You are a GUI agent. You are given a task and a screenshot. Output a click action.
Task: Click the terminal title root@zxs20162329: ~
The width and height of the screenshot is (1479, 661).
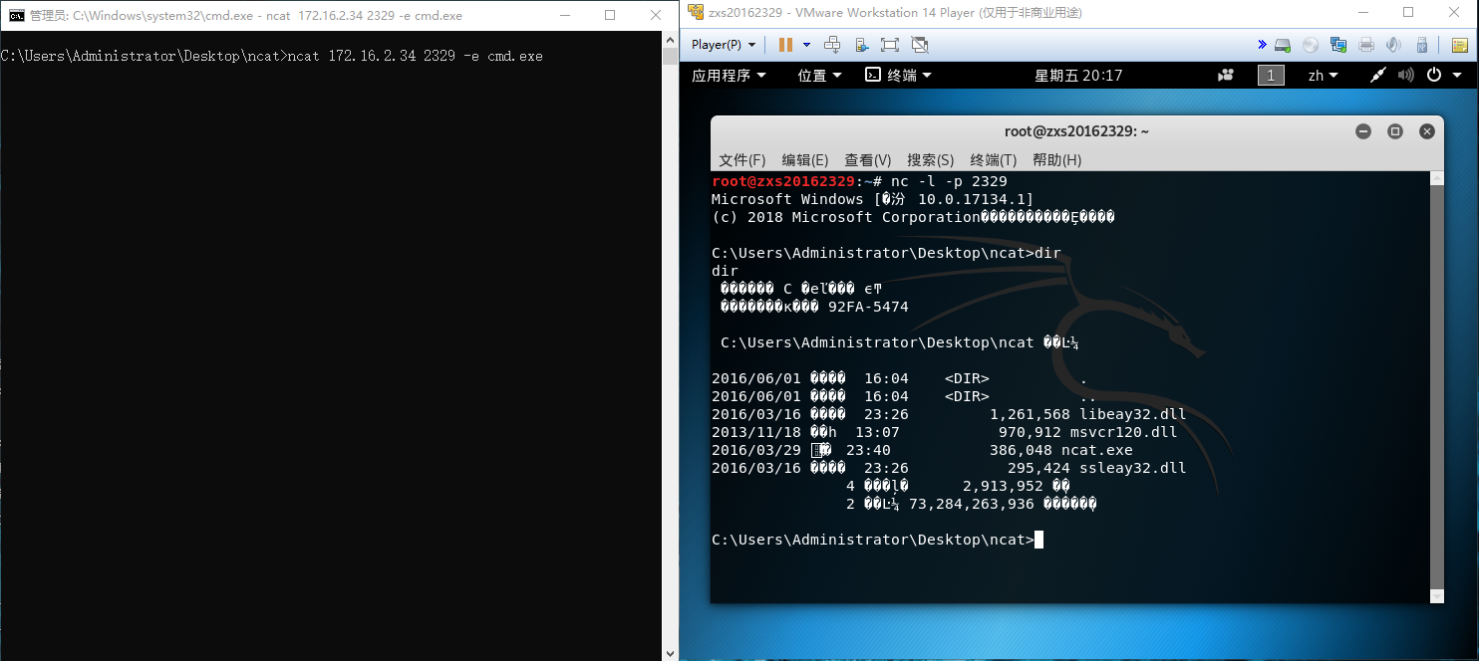click(x=1077, y=131)
